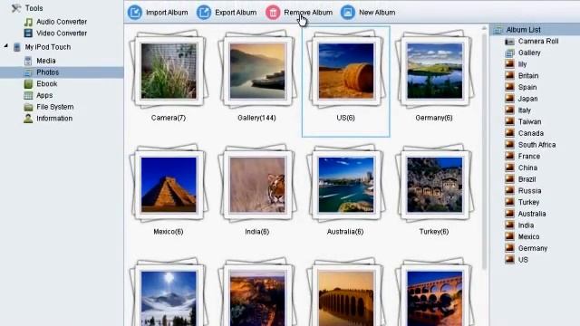This screenshot has height=326, width=580.
Task: Click the album icon beside Canada
Action: pos(509,133)
